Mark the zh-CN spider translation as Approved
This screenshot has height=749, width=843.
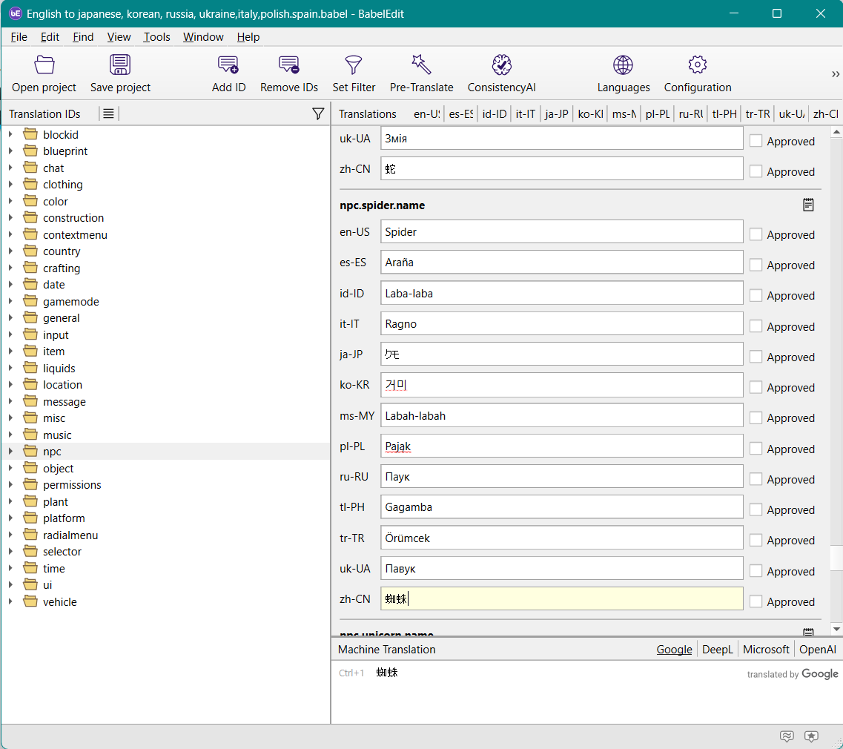click(x=756, y=601)
